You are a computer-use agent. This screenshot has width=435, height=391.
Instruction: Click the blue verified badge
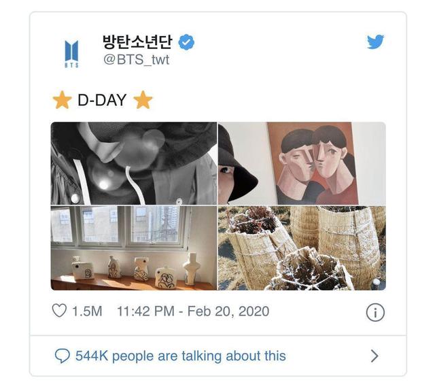[x=186, y=43]
